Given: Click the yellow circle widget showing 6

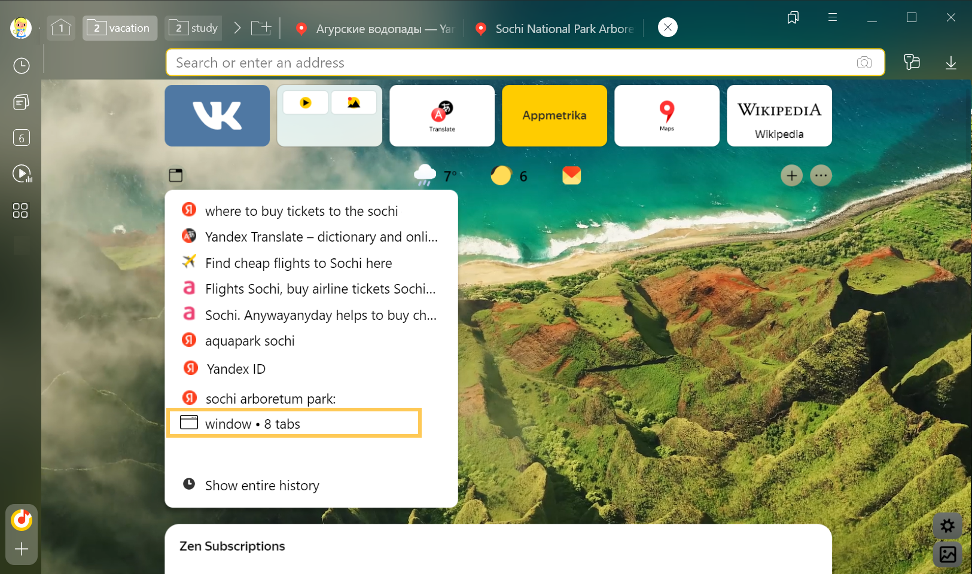Looking at the screenshot, I should [510, 176].
